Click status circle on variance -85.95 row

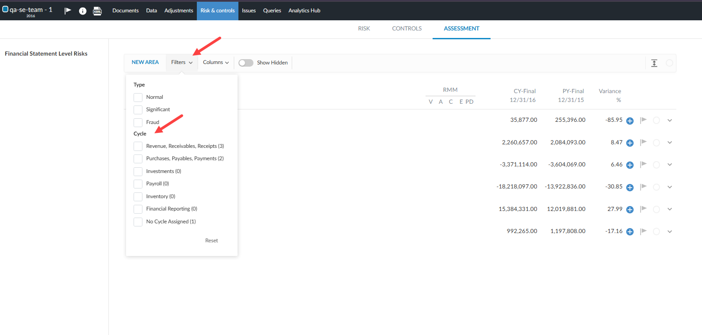pos(656,120)
